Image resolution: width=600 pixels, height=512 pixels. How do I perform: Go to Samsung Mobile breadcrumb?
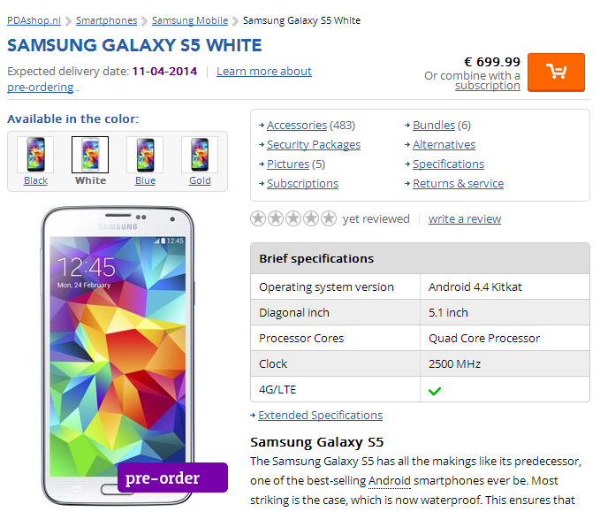189,20
